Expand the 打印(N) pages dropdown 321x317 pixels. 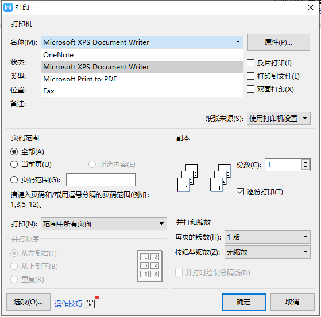click(x=104, y=224)
